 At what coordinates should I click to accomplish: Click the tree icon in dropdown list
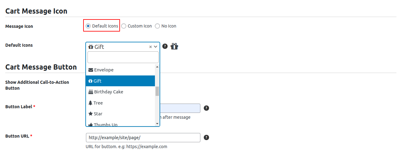point(91,103)
